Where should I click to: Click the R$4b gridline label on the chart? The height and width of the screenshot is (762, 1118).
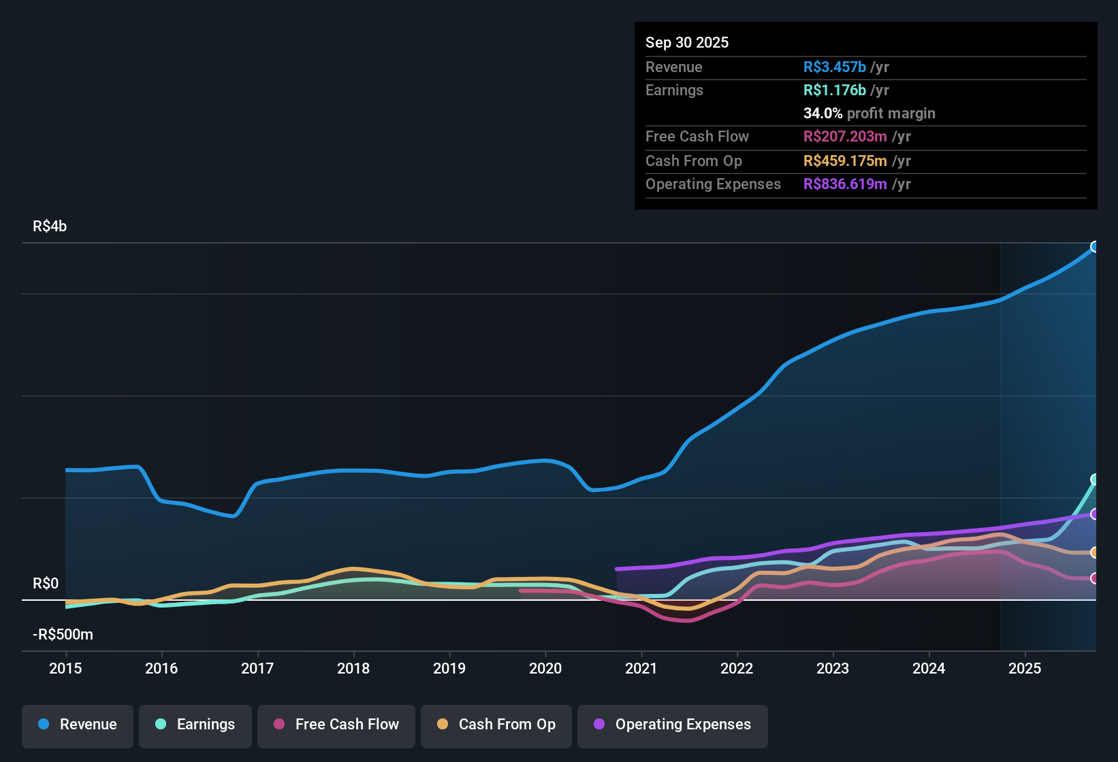pos(48,226)
